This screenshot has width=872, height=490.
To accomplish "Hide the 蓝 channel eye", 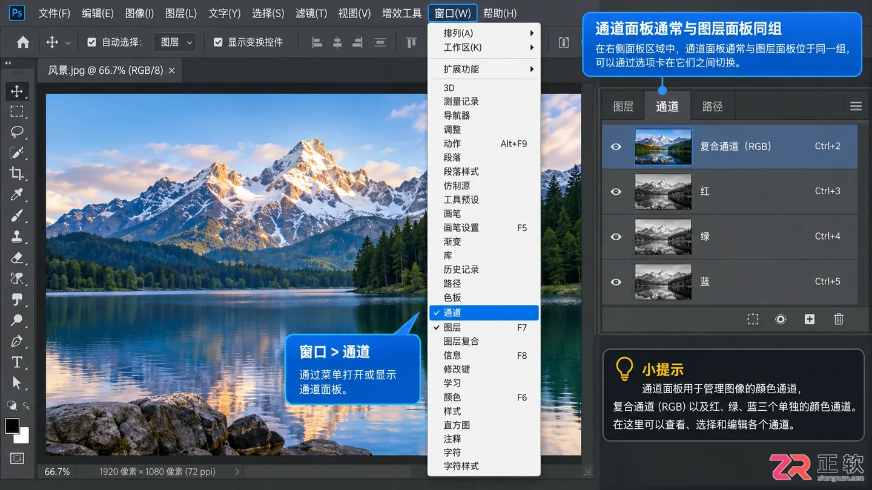I will click(x=616, y=282).
